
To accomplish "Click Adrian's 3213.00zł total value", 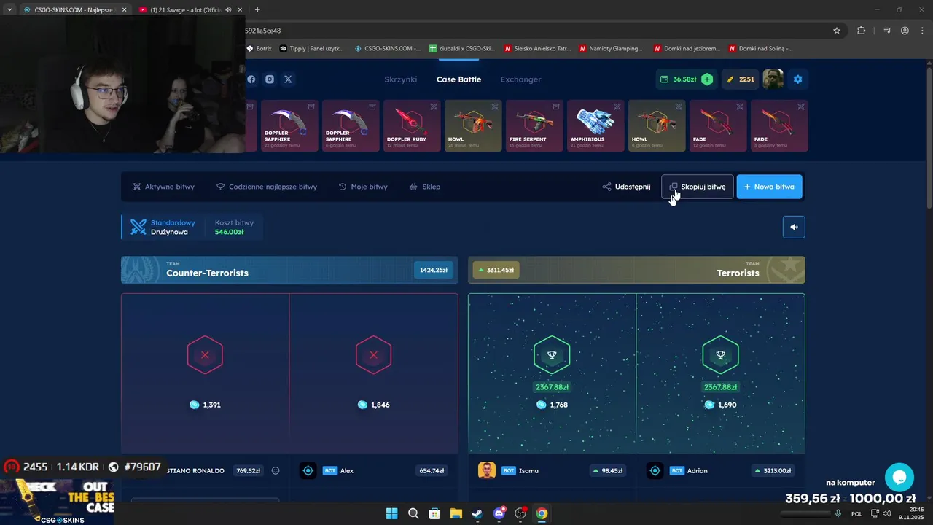I will (x=773, y=471).
